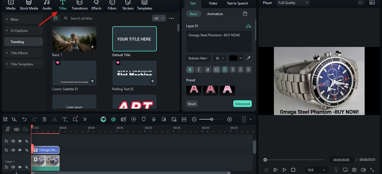
Task: Expand the Title Templates category
Action: (24, 64)
